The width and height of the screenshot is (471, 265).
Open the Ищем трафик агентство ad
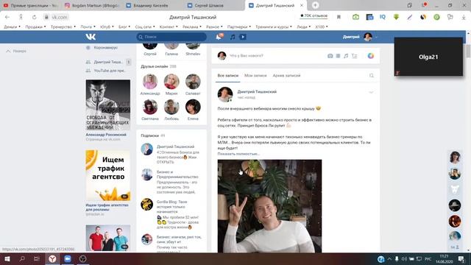pos(108,183)
